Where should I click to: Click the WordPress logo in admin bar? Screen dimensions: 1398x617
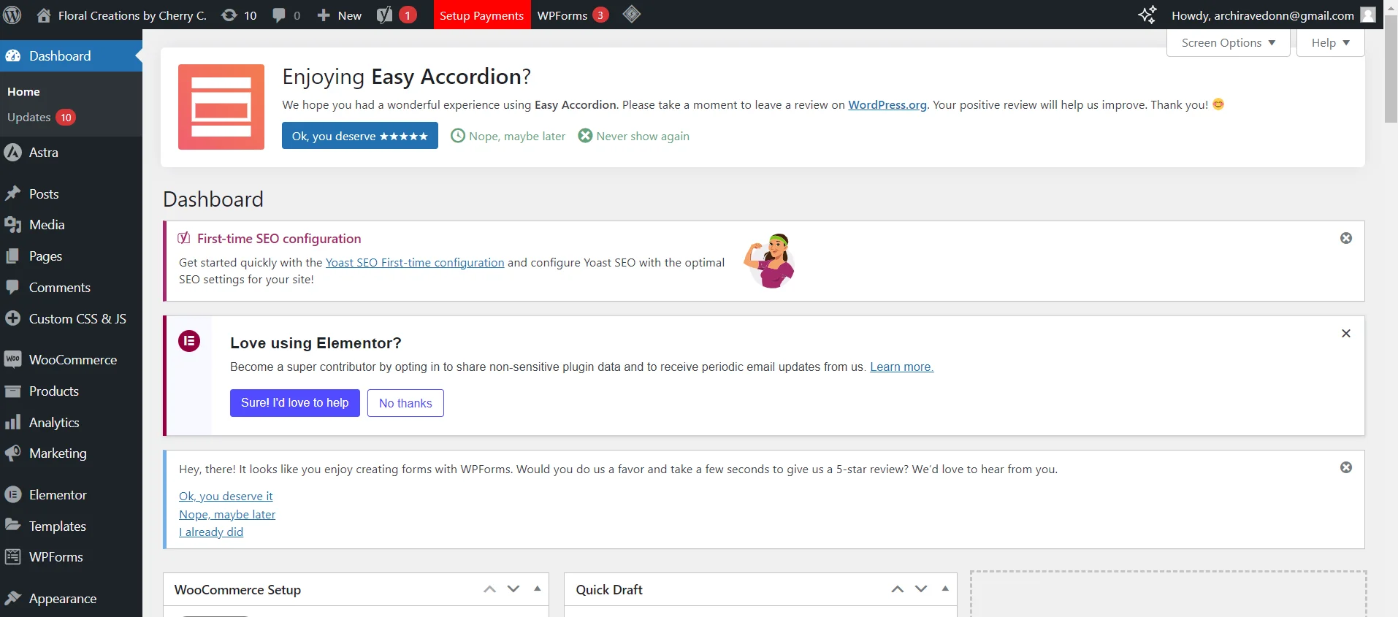click(x=12, y=15)
